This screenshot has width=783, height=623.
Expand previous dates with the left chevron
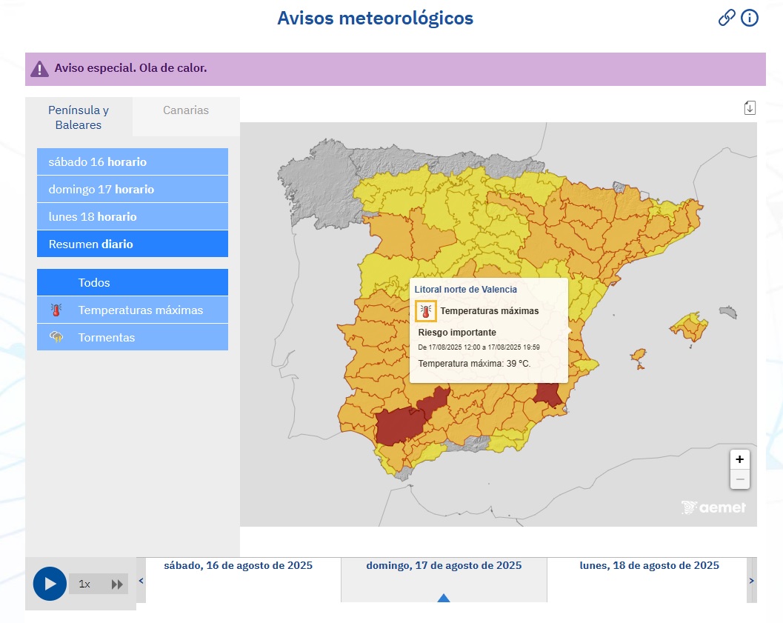tap(141, 580)
